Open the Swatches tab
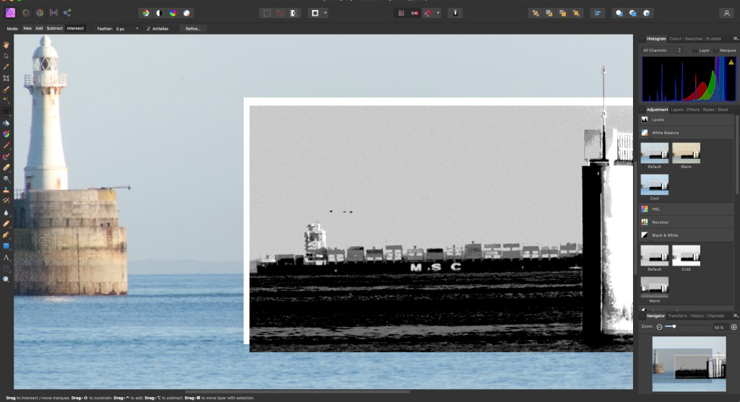This screenshot has height=402, width=740. click(692, 38)
